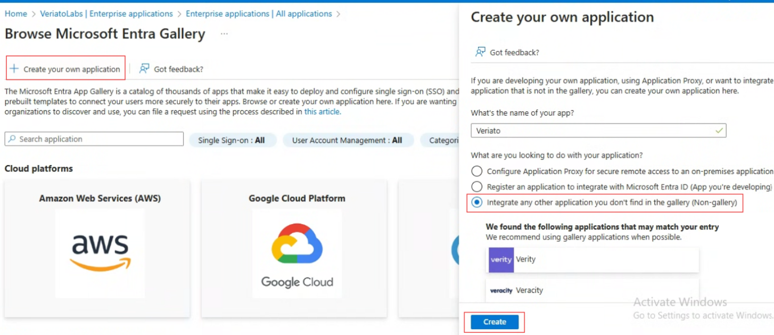Click 'What's the name of your app?' label
The image size is (774, 335).
522,113
